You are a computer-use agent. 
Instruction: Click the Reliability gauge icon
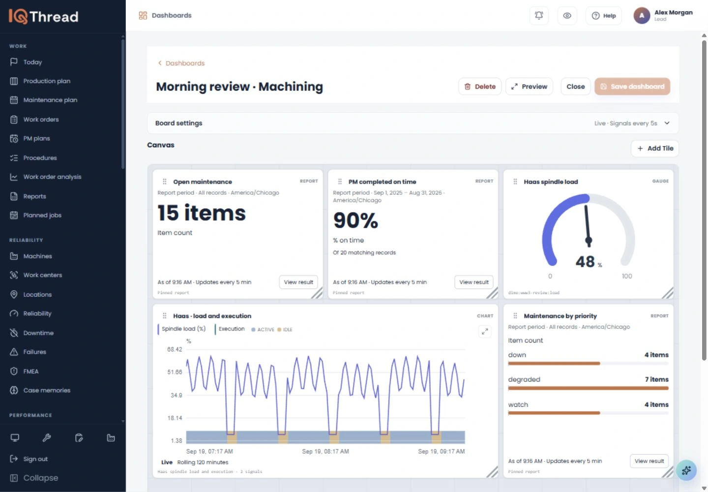pos(14,314)
